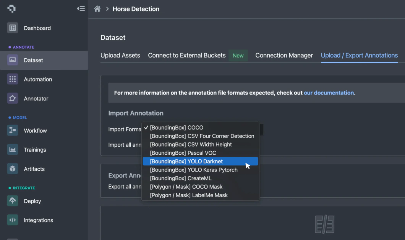Choose LabelMe Mask polygon format
This screenshot has width=405, height=240.
coord(189,195)
